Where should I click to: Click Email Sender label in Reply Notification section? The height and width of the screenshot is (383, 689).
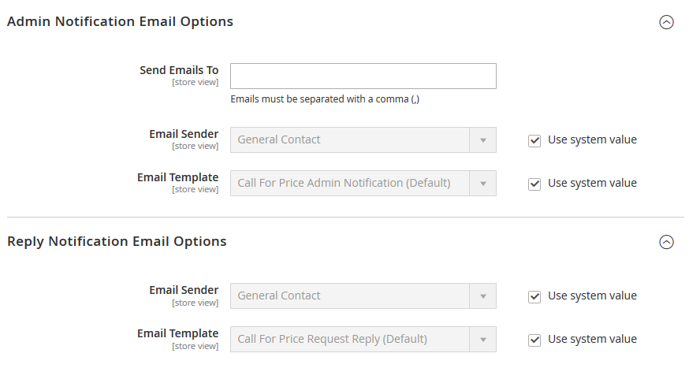click(x=184, y=290)
